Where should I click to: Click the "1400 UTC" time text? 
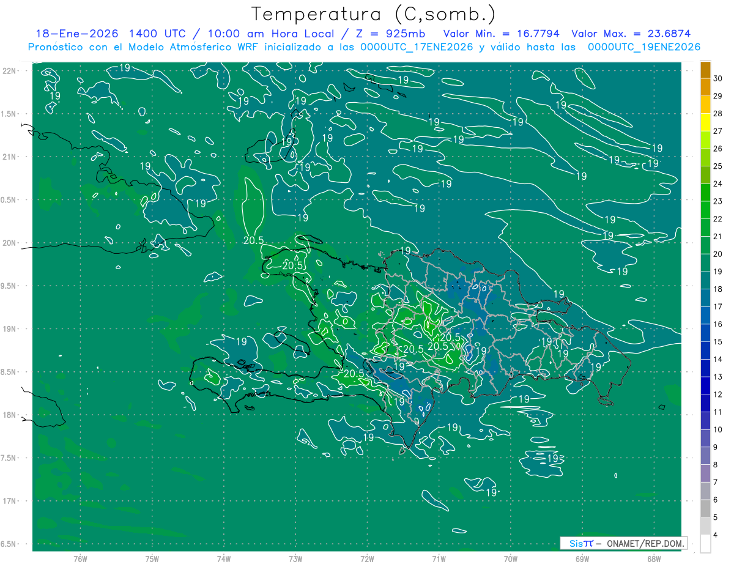158,34
